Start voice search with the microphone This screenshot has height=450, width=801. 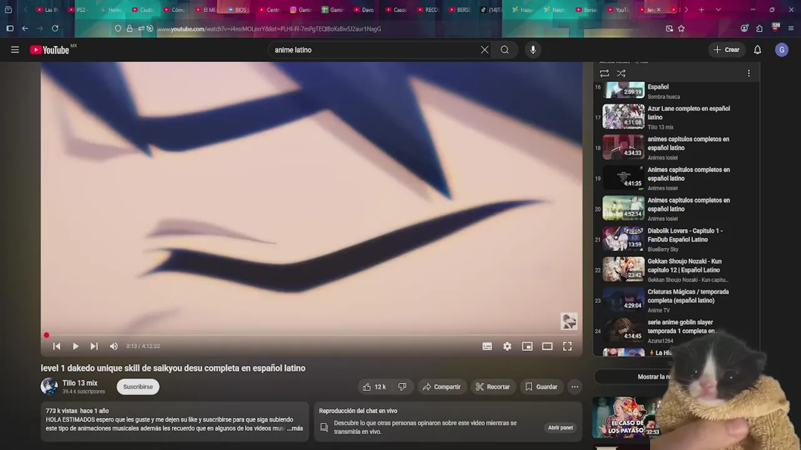tap(533, 50)
